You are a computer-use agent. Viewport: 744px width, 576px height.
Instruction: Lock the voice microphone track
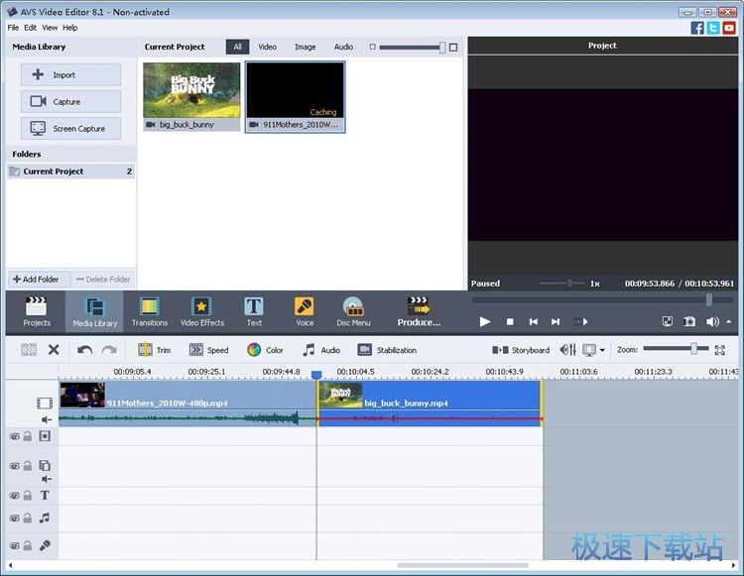pos(28,545)
